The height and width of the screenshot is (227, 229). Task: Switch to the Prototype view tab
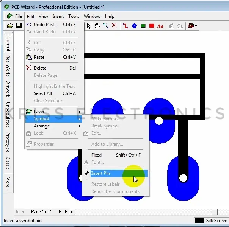tap(8, 142)
